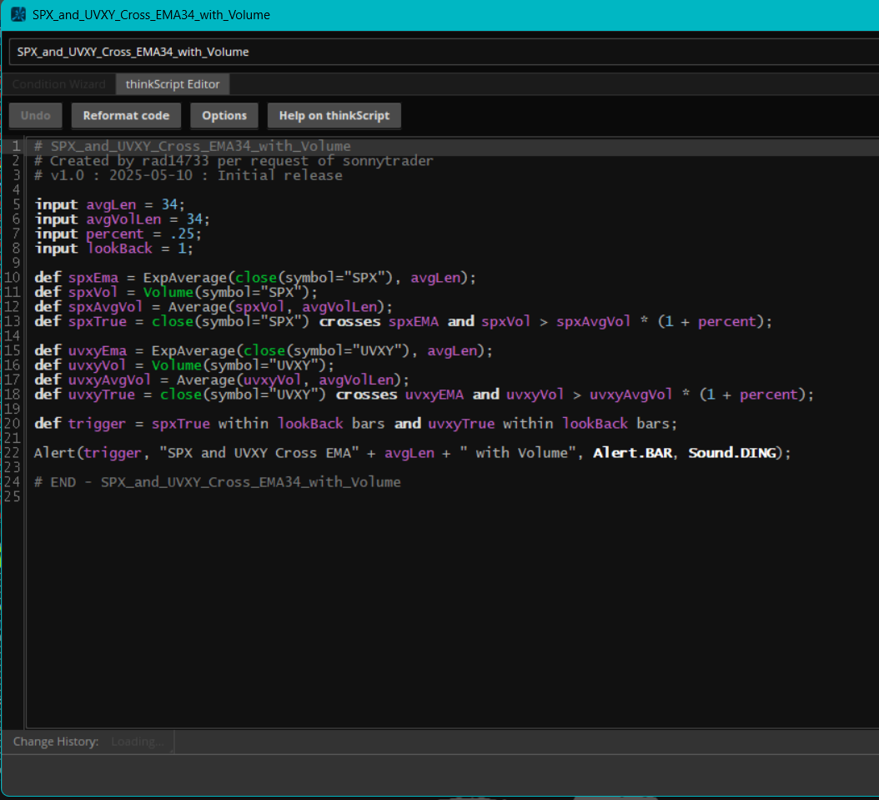879x800 pixels.
Task: Click the 'def uvxyTrue' definition line
Action: pos(424,394)
